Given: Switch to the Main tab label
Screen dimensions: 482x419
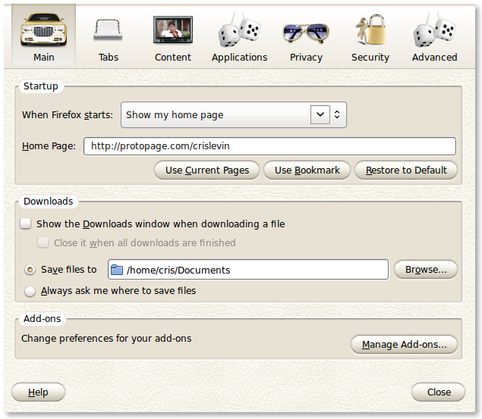Looking at the screenshot, I should (x=44, y=58).
